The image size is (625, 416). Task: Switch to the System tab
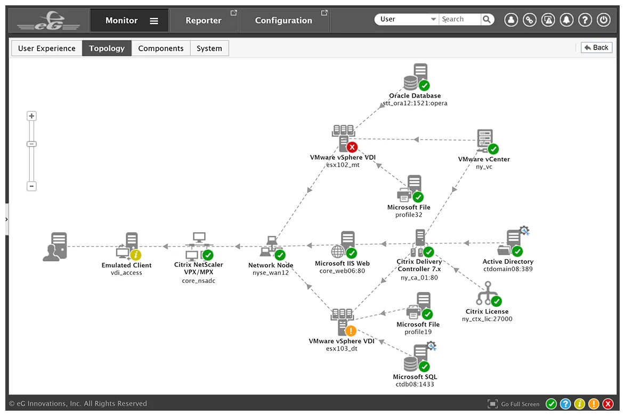pos(209,48)
